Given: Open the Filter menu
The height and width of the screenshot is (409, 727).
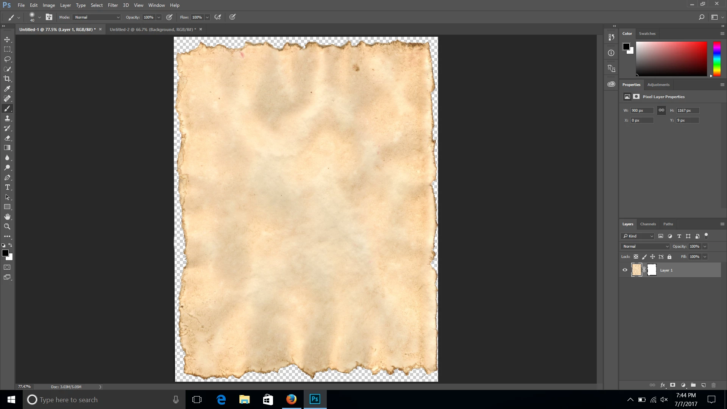Looking at the screenshot, I should click(x=112, y=5).
